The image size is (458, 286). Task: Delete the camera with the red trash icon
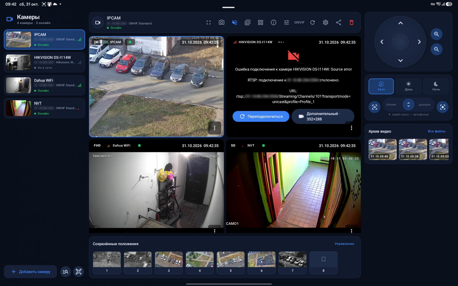[351, 23]
